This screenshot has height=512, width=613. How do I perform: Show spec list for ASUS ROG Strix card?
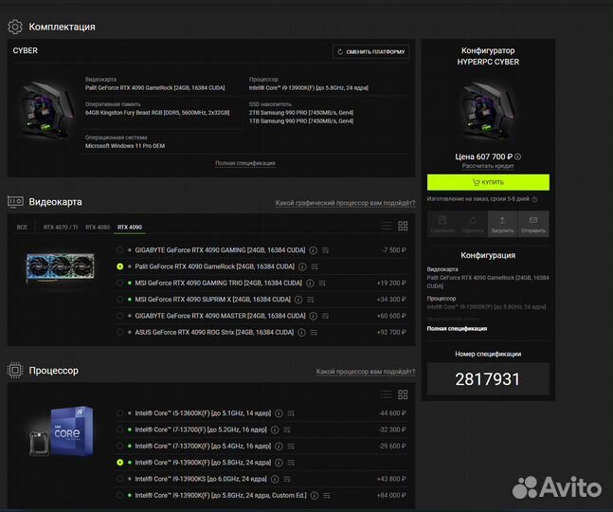point(314,333)
